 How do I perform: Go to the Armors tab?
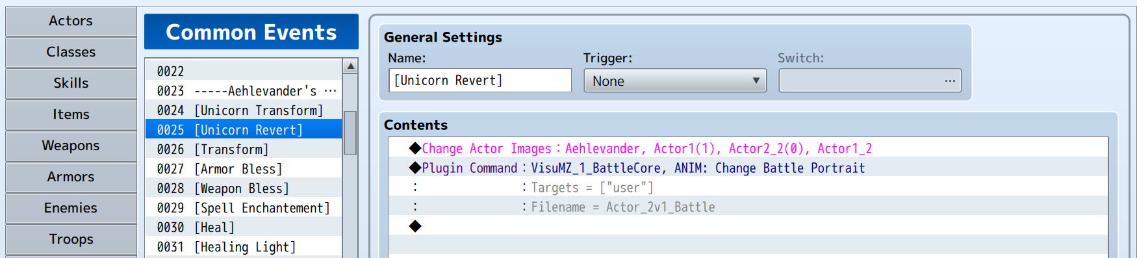tap(71, 177)
